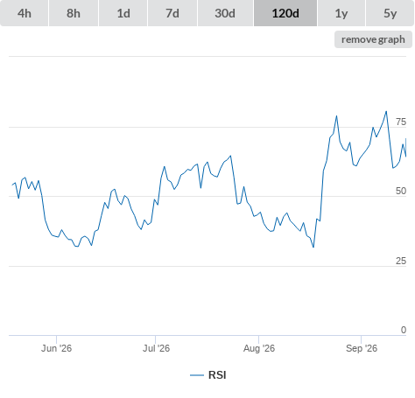Click the blue RSI legend line marker
This screenshot has height=398, width=415.
197,375
